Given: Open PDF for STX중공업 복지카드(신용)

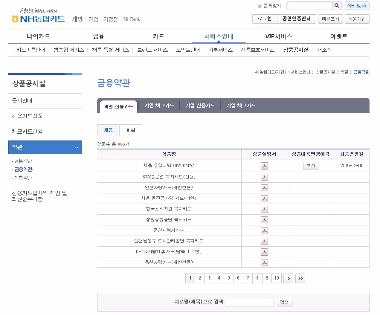Looking at the screenshot, I should point(264,177).
